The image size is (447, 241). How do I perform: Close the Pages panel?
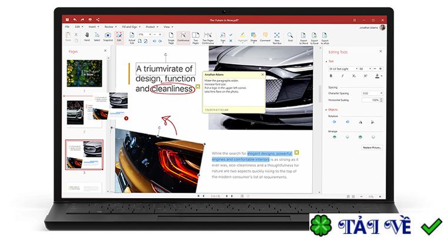point(105,51)
